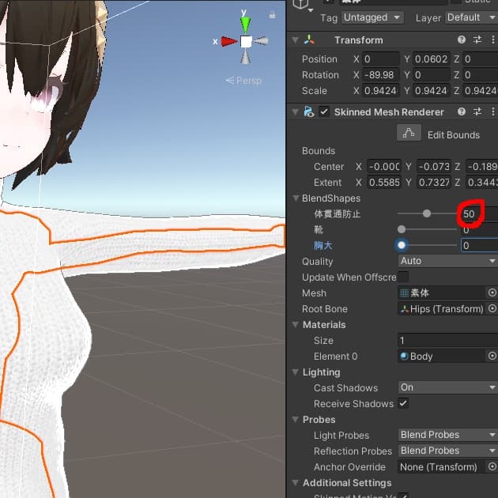Image resolution: width=498 pixels, height=498 pixels.
Task: Open the Tag Untagged dropdown
Action: (372, 17)
